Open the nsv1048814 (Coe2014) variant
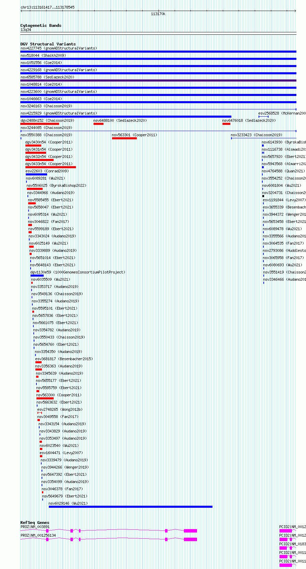This screenshot has height=569, width=306. (x=41, y=84)
